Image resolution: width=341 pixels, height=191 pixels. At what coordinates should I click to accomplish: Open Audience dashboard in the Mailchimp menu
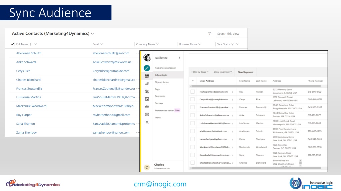pos(165,68)
